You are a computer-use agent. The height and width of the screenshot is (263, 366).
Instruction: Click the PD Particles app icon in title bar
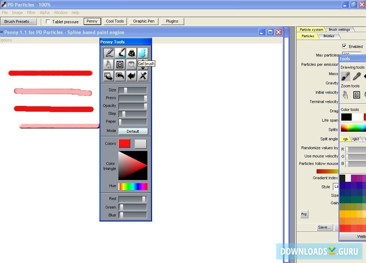[3, 4]
